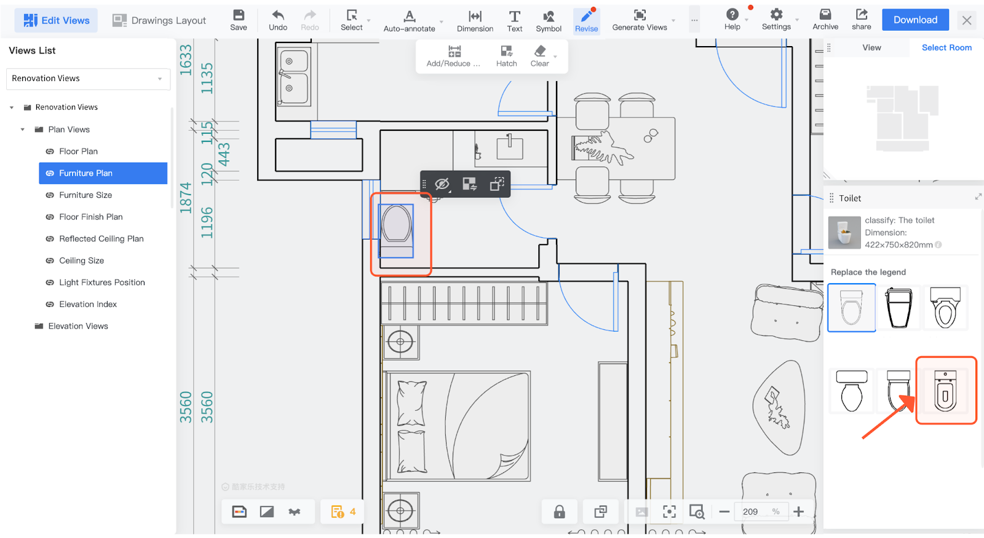Collapse the Plan Views tree folder
The width and height of the screenshot is (984, 538).
(23, 130)
